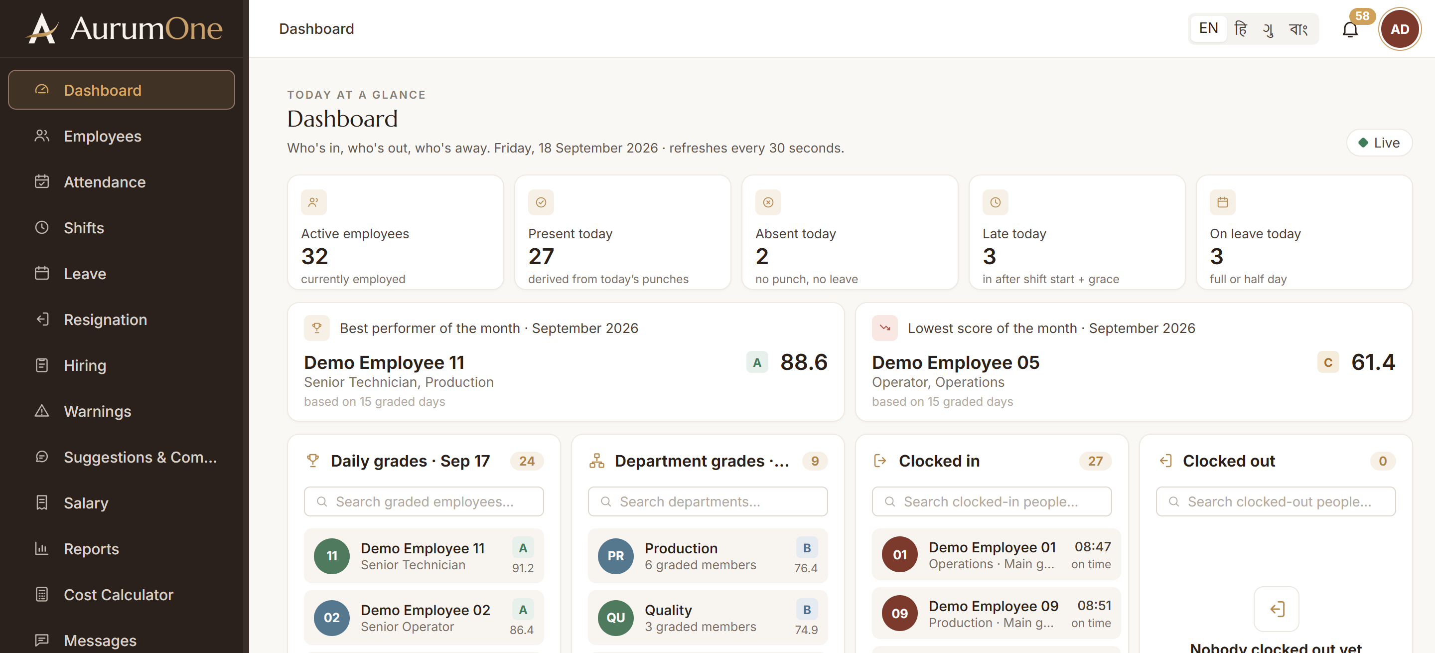
Task: Navigate to Warnings
Action: [122, 411]
